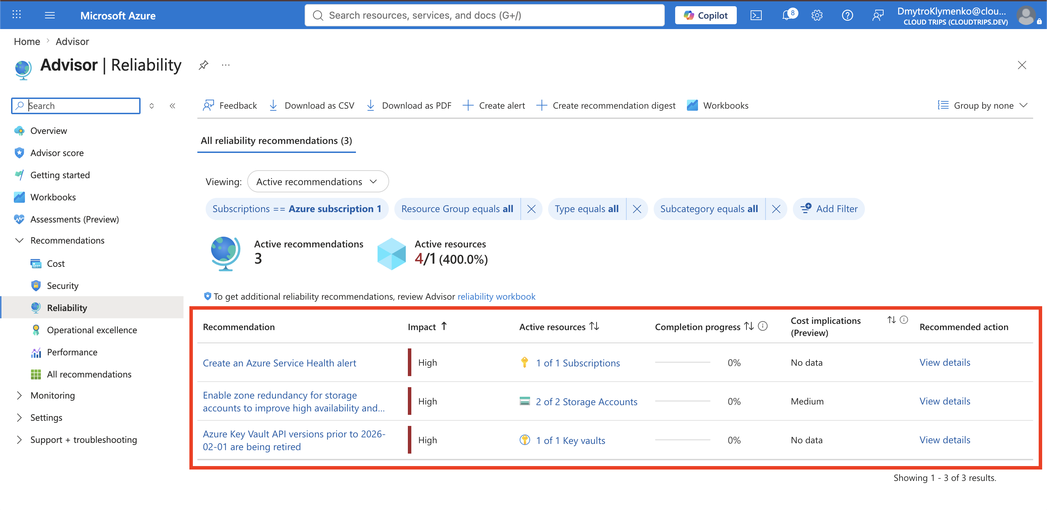Screen dimensions: 1047x510
Task: Sort by Impact column
Action: (x=427, y=327)
